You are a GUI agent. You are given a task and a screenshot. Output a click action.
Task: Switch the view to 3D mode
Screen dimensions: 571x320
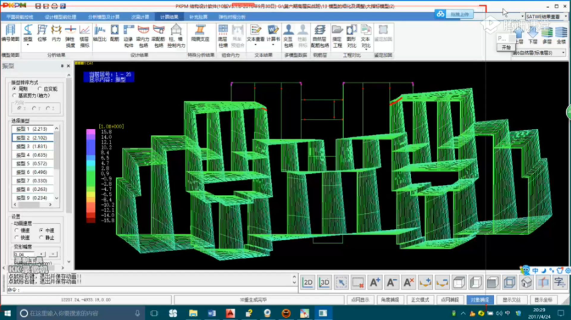(325, 282)
